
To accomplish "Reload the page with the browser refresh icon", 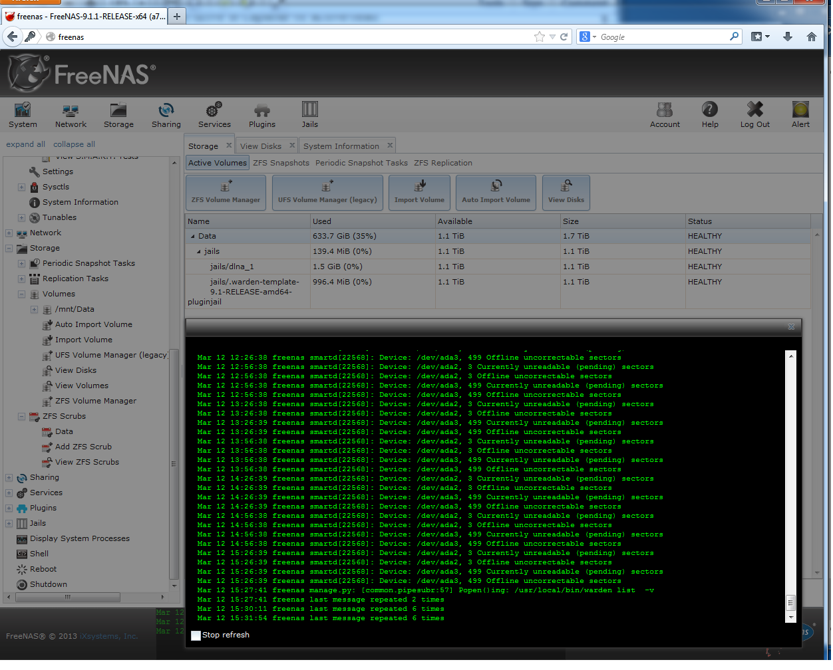I will click(564, 37).
